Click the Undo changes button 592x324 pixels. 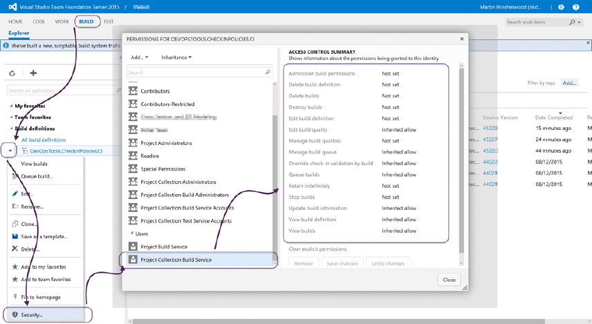tap(388, 263)
